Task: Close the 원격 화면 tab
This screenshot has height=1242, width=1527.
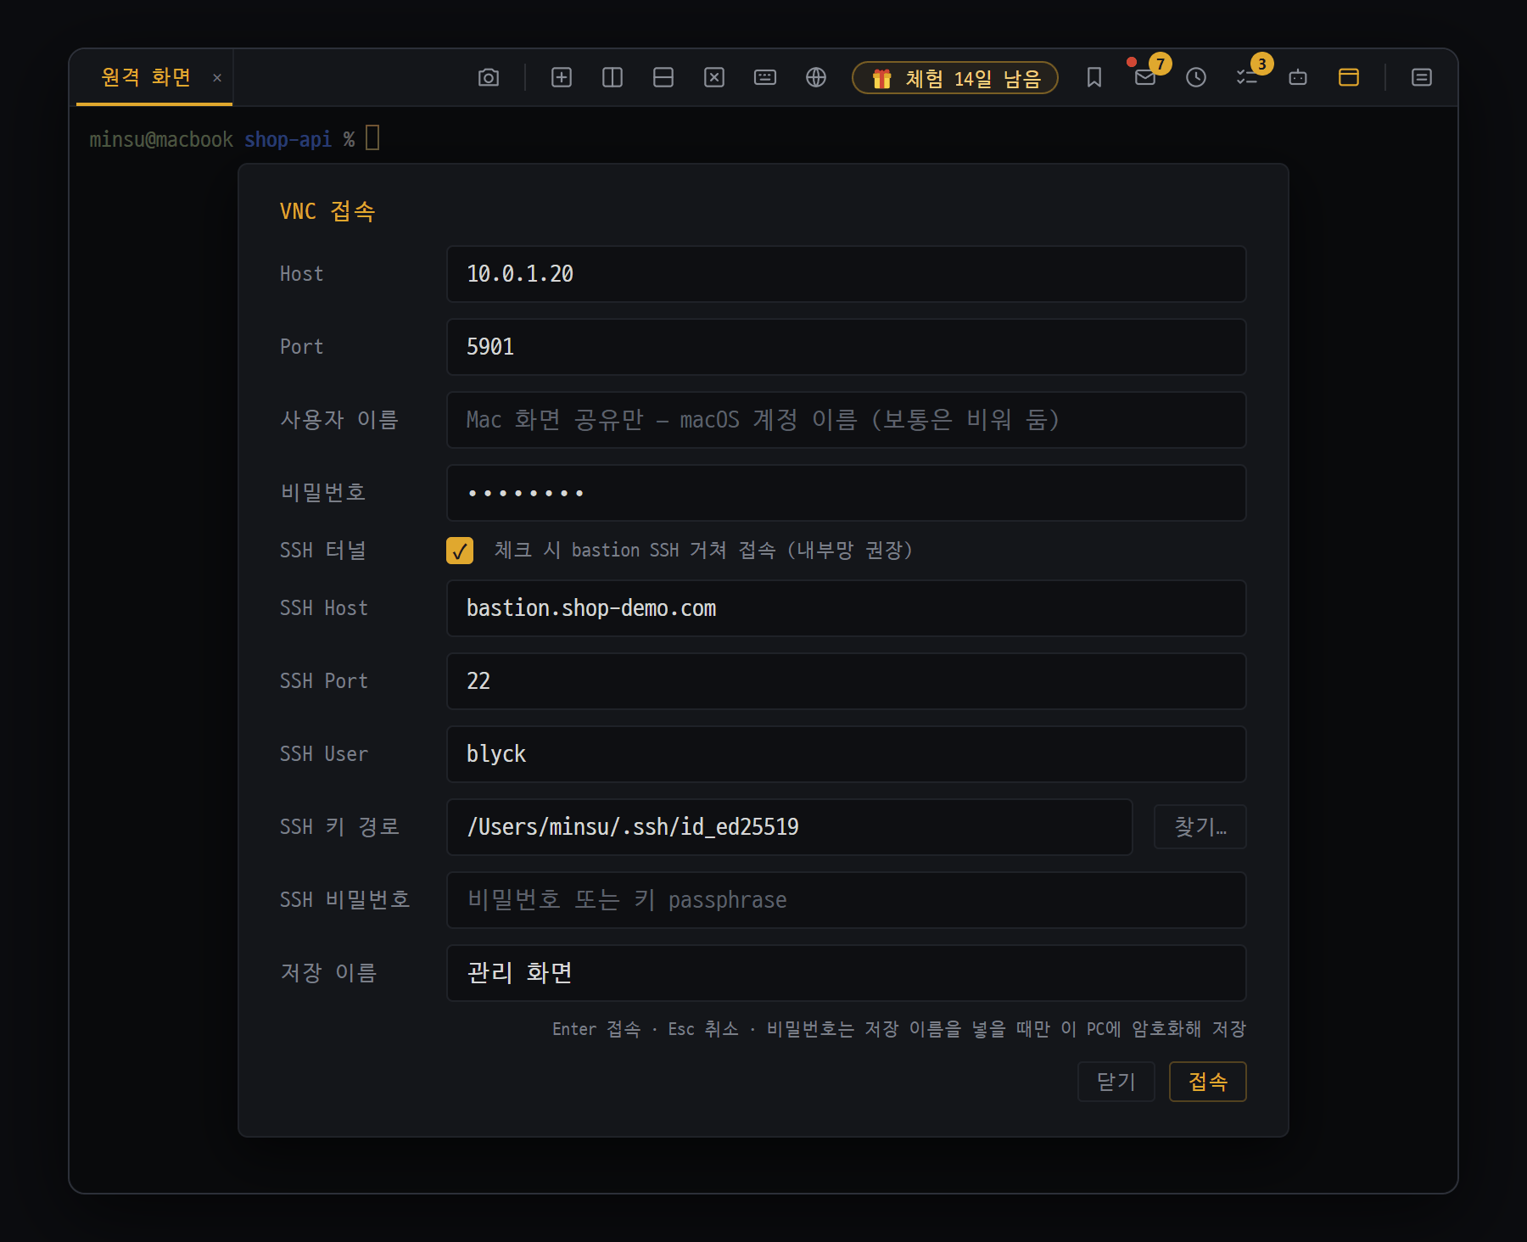Action: 217,78
